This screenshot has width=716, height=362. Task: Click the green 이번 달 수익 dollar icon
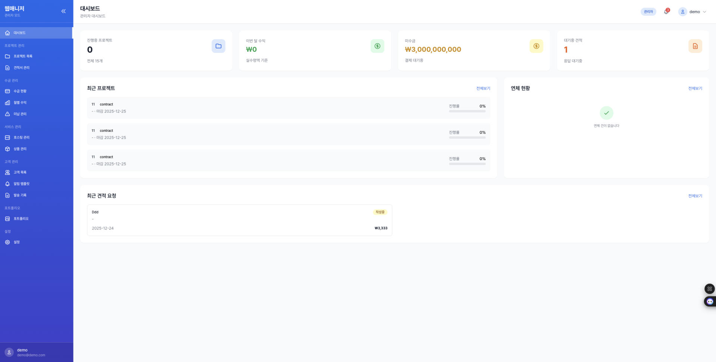[x=377, y=46]
